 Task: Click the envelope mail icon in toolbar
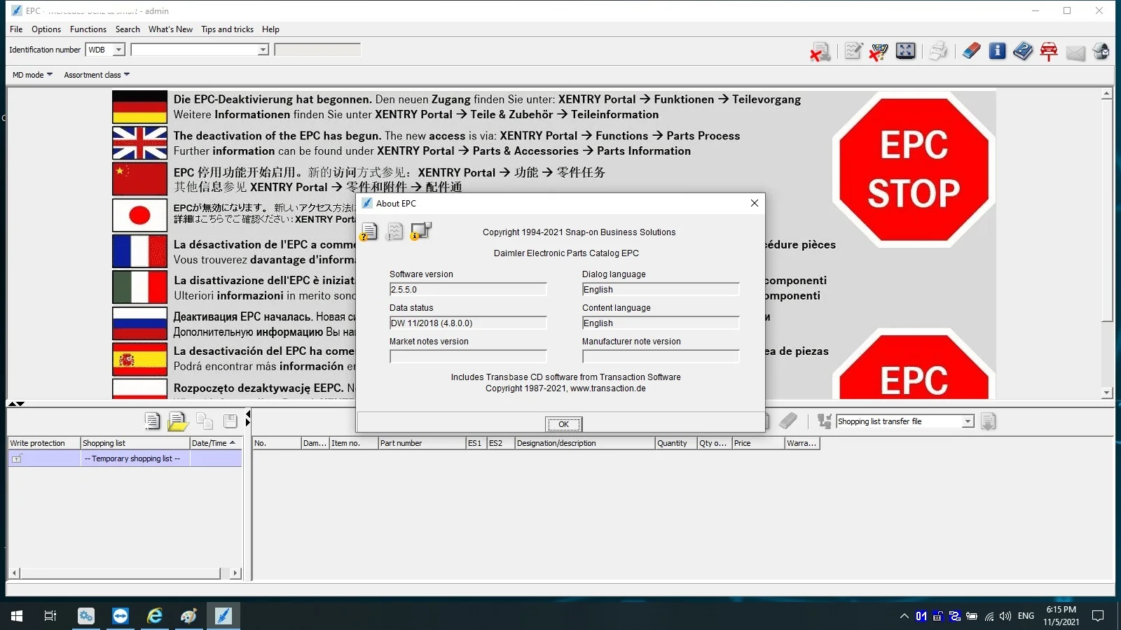[x=1075, y=52]
